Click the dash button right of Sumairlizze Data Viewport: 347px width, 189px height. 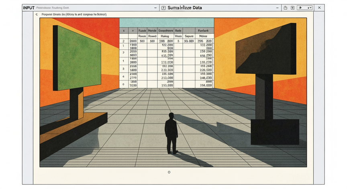click(x=277, y=8)
